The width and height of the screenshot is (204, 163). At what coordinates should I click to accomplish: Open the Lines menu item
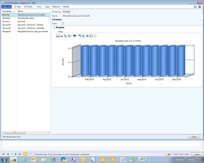(39, 7)
